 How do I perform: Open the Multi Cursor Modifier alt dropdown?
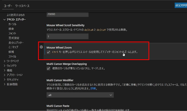(x=80, y=95)
